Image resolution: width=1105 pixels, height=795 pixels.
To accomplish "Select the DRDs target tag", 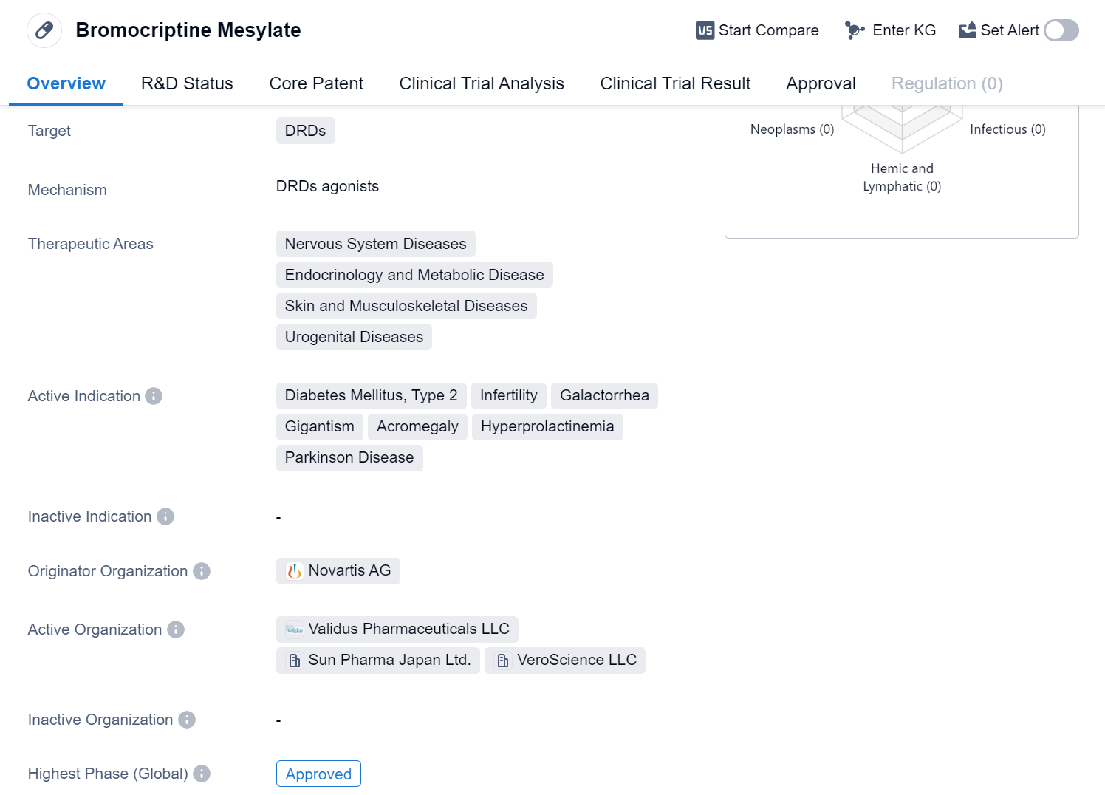I will tap(305, 131).
